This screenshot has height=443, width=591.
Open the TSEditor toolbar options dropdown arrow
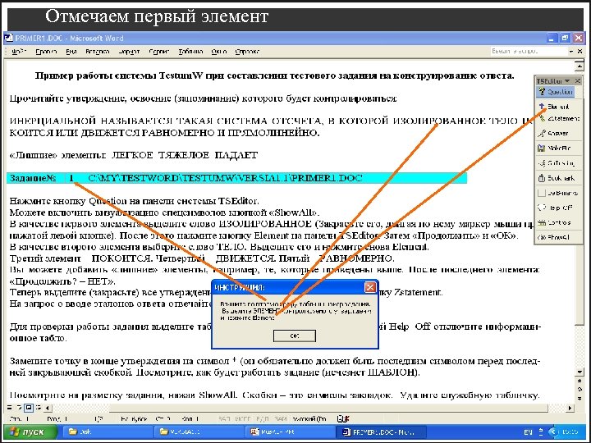[568, 81]
